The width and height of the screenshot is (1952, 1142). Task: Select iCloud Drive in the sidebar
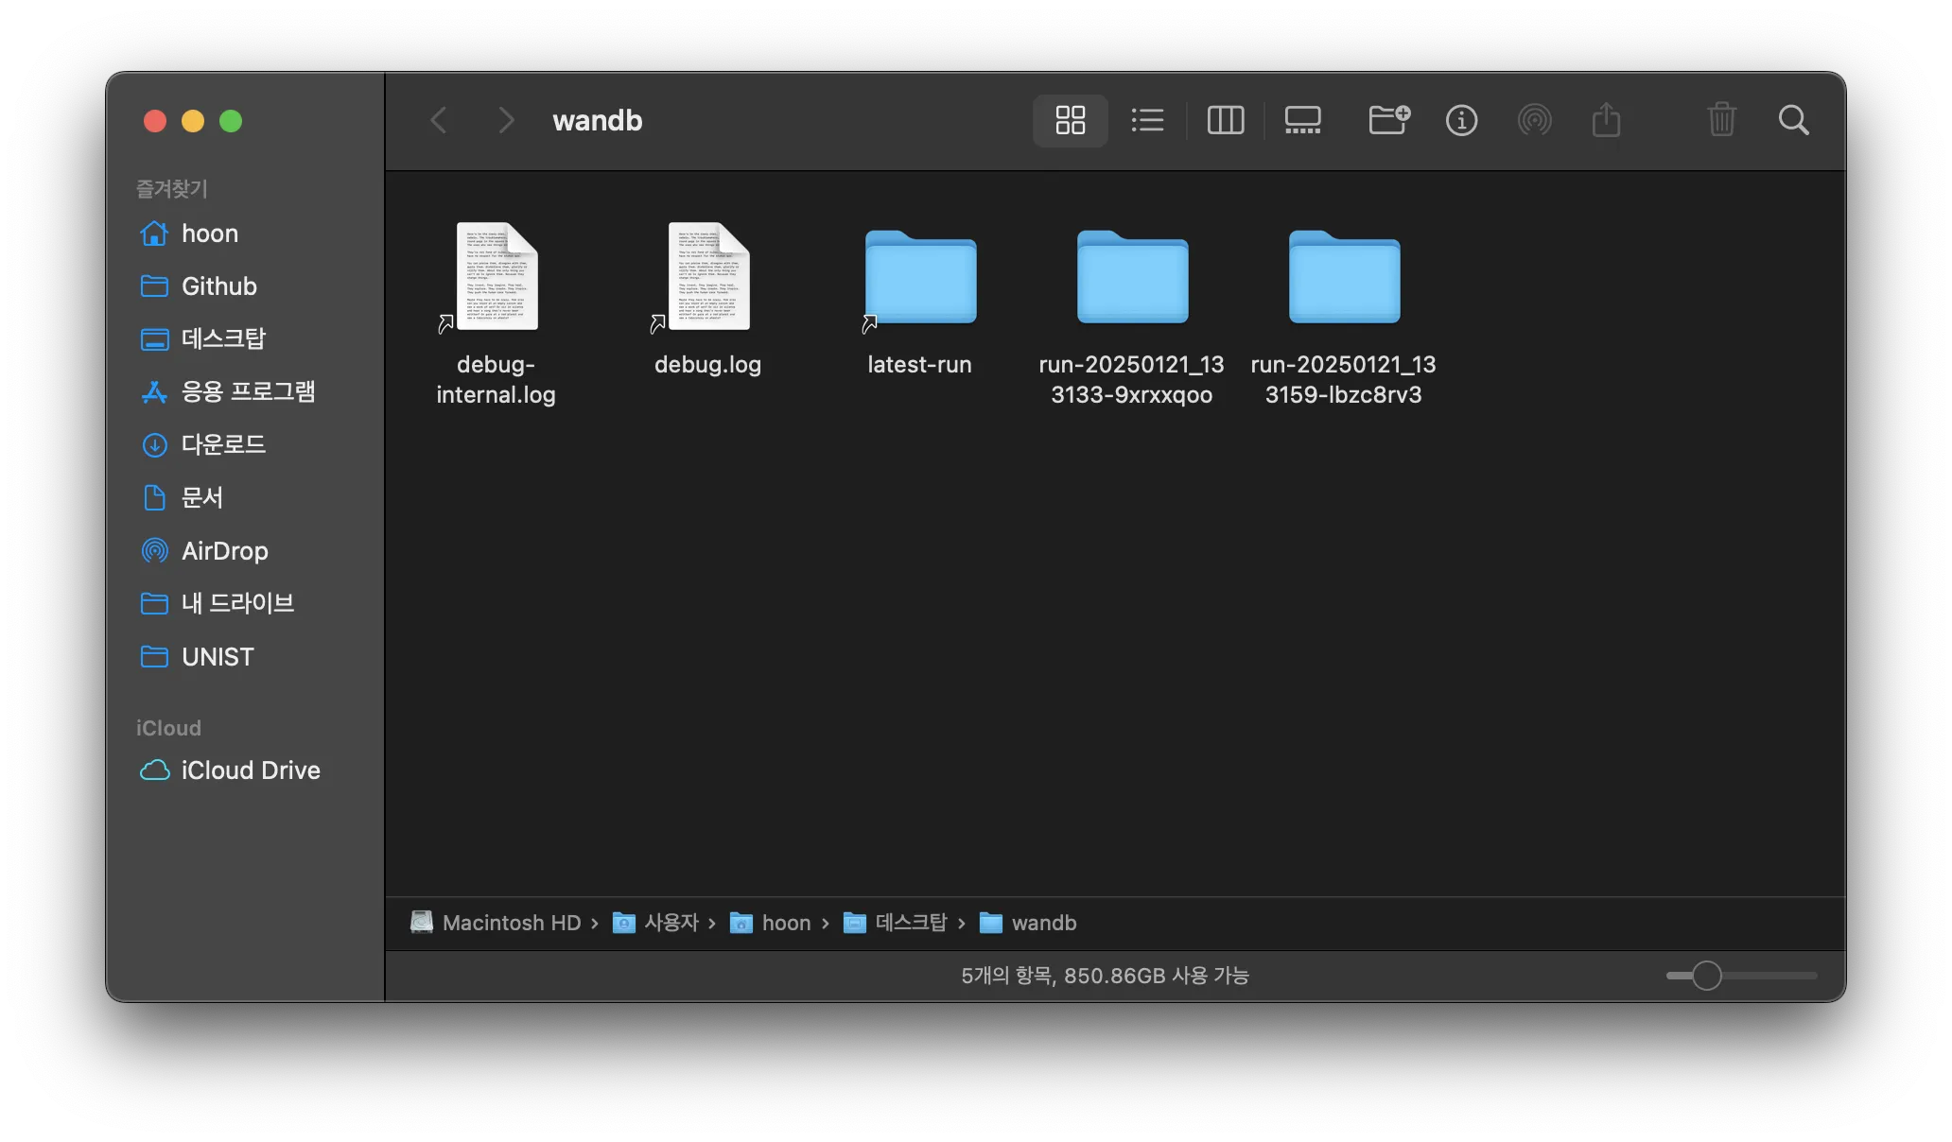(x=250, y=770)
